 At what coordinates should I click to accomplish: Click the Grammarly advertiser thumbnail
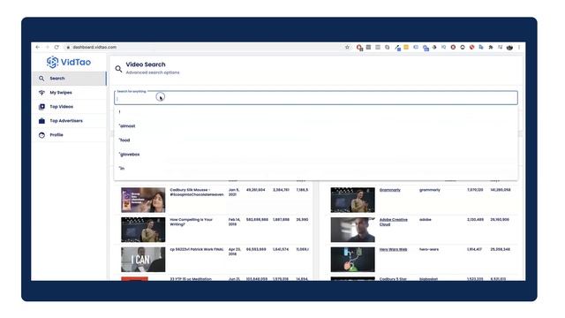(x=353, y=200)
